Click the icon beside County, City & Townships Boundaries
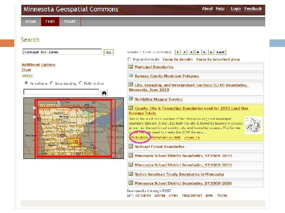 (131, 108)
